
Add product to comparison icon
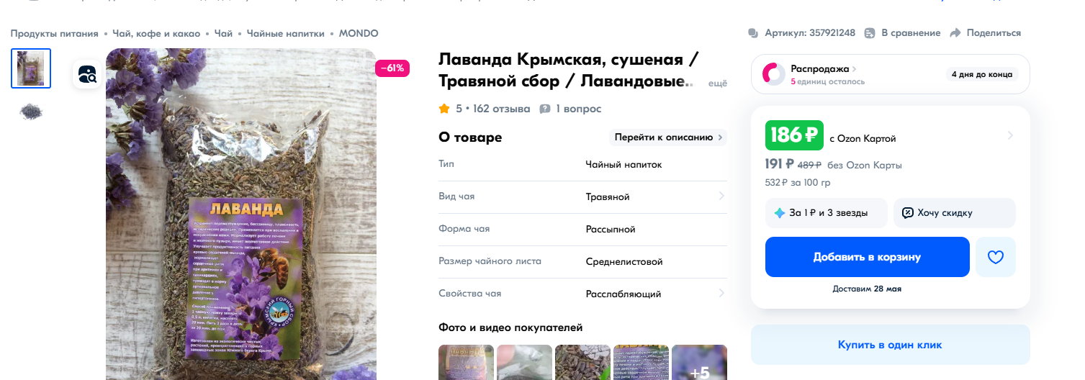[x=870, y=33]
